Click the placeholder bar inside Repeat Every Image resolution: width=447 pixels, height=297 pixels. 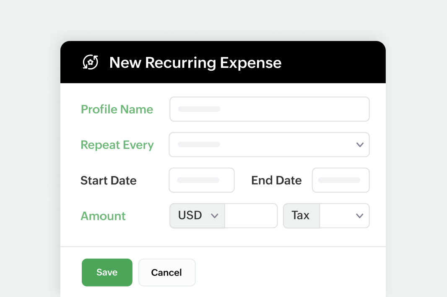pos(199,144)
